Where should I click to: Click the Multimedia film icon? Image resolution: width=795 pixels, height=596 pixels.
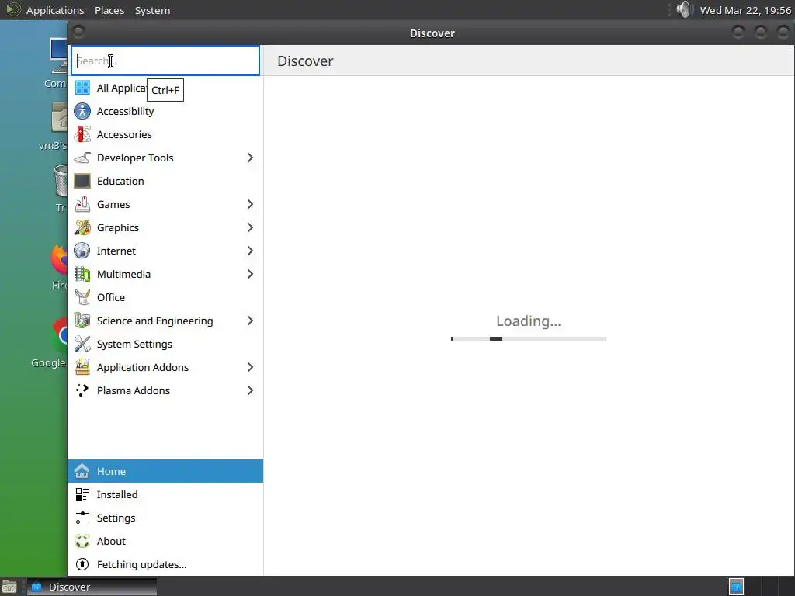tap(82, 275)
